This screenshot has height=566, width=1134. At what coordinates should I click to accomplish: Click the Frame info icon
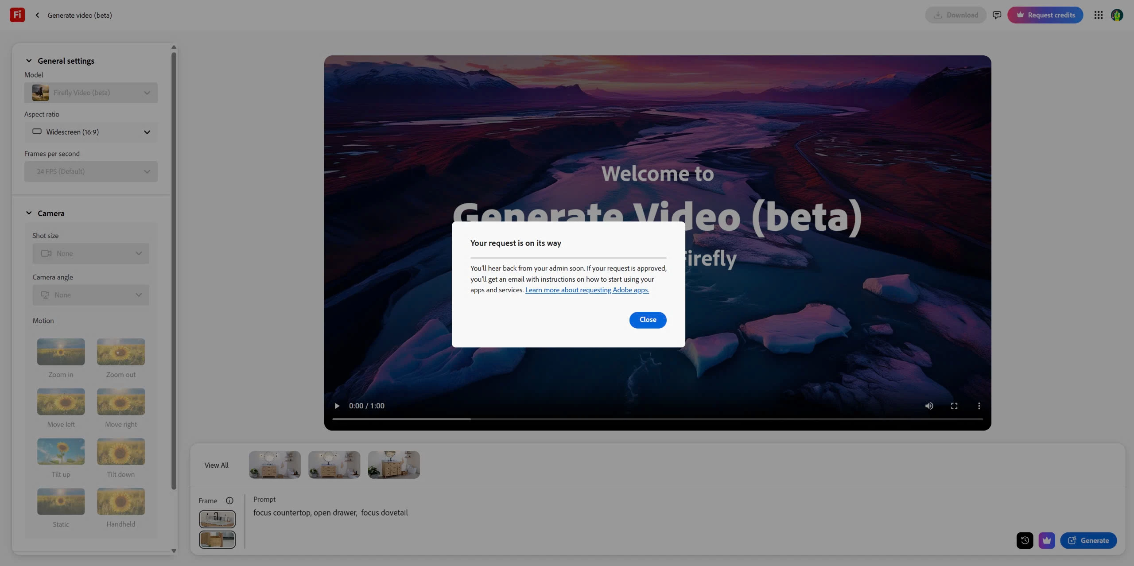[229, 500]
